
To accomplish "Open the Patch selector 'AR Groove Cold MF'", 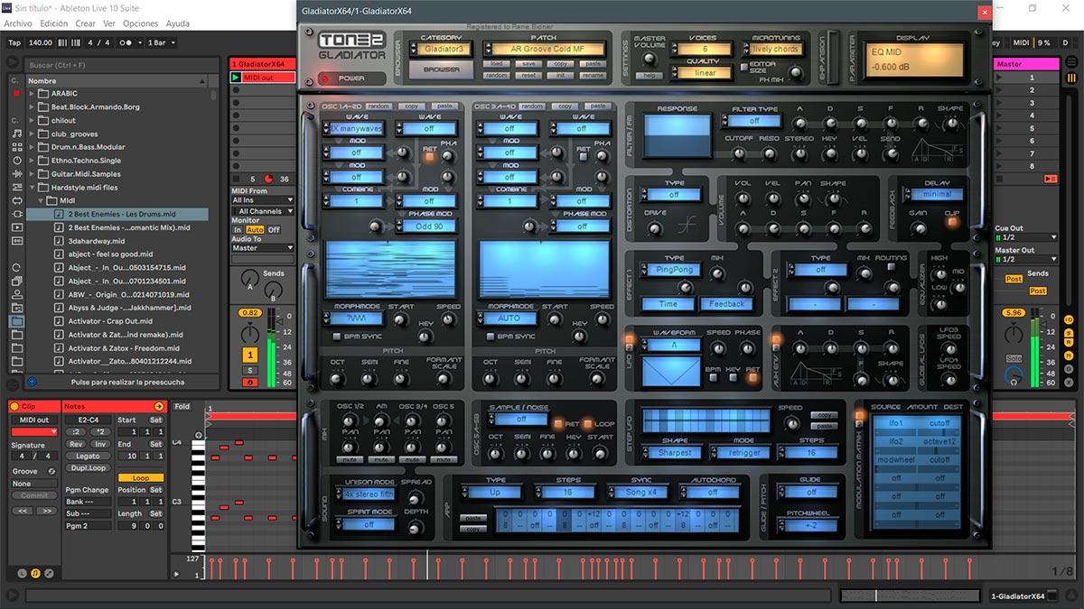I will tap(544, 49).
